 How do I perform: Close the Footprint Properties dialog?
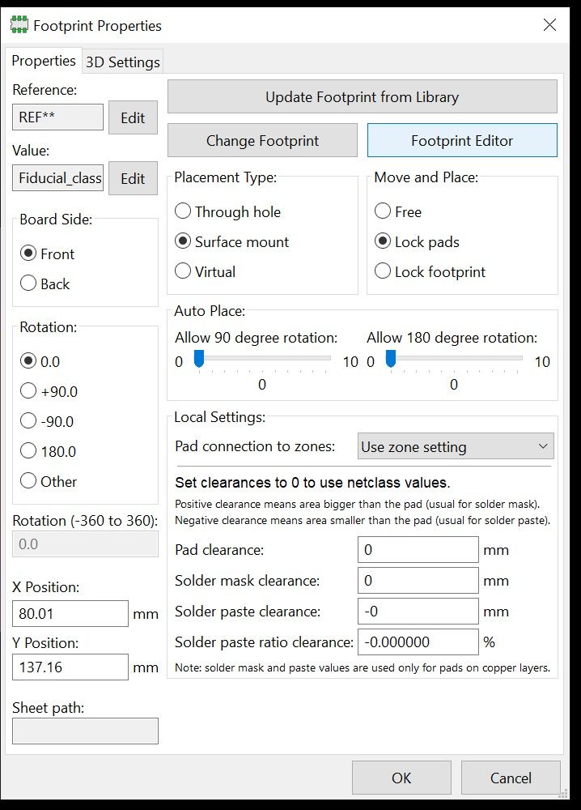[x=549, y=25]
